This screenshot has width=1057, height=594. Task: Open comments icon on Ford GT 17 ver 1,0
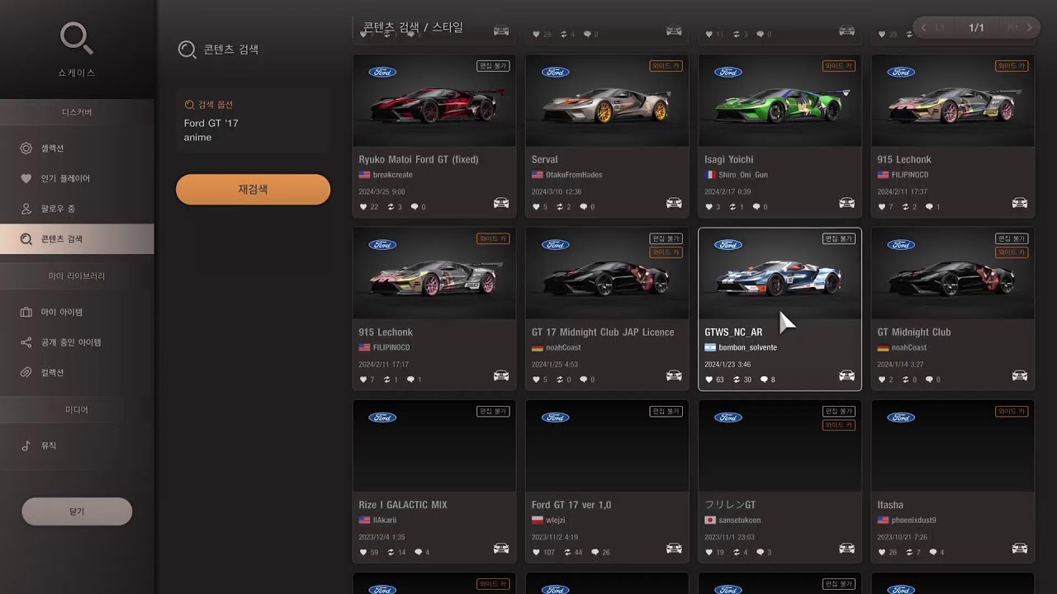595,553
